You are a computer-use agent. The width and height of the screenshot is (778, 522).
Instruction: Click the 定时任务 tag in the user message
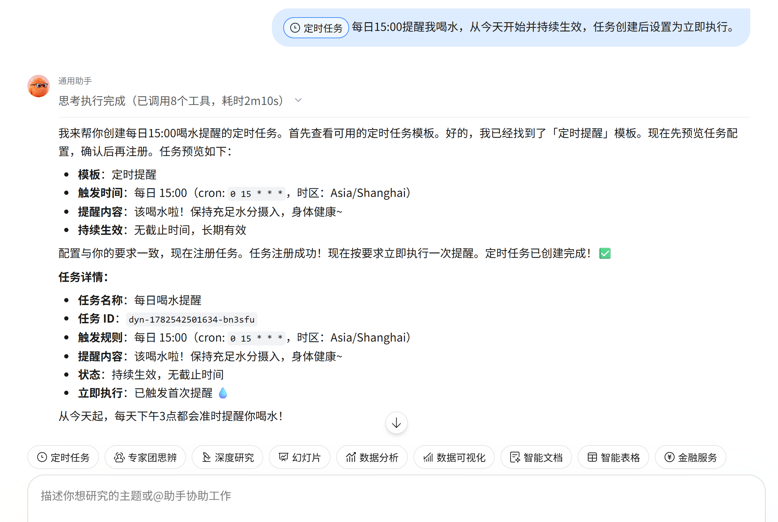click(316, 28)
